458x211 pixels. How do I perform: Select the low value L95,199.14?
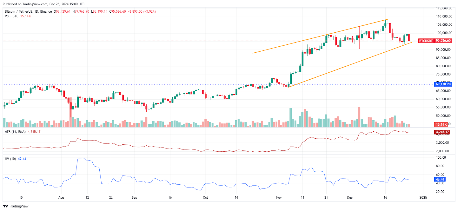[x=99, y=11]
